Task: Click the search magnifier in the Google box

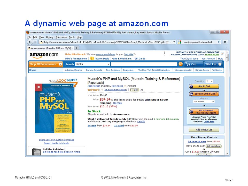Action: coord(219,42)
